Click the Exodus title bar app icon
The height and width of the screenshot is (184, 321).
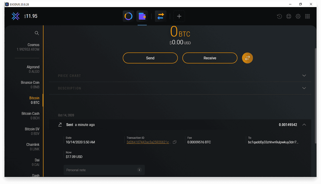[7, 4]
